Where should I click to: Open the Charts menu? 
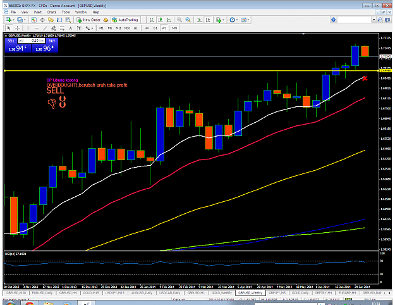tap(52, 12)
